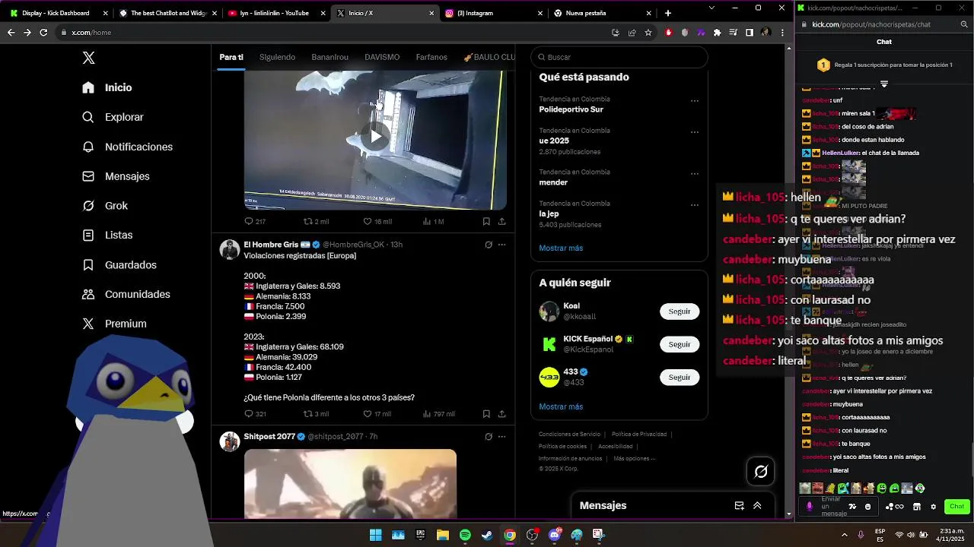Open Premium in the sidebar
The height and width of the screenshot is (547, 974).
[x=114, y=324]
